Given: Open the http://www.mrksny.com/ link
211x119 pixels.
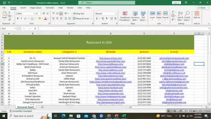Looking at the screenshot, I should (x=111, y=58).
